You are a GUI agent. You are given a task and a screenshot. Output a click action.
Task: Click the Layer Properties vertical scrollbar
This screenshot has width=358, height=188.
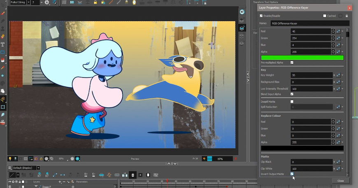(x=348, y=102)
